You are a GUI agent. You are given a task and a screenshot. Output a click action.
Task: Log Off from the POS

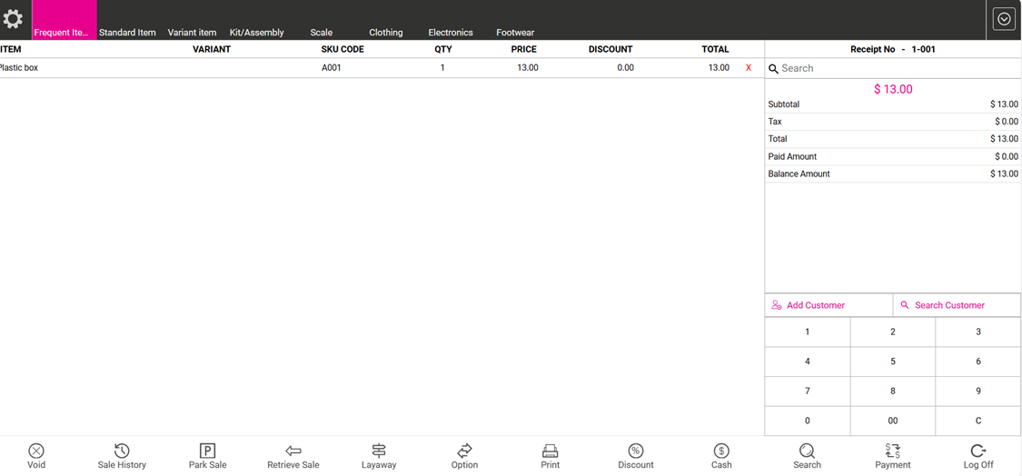coord(977,451)
